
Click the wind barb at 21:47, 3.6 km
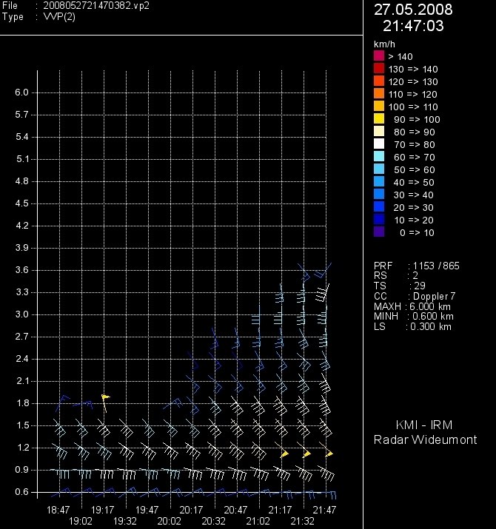[323, 270]
